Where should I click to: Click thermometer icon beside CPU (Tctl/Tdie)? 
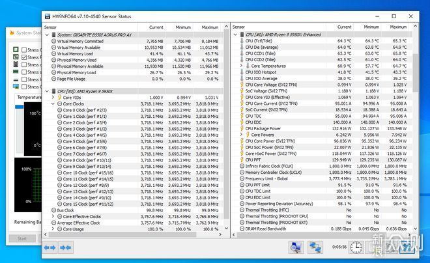click(242, 41)
